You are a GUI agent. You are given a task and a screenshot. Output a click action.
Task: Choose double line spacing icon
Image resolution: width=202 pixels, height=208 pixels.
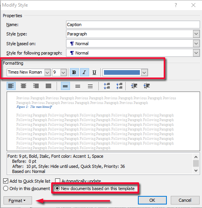tap(90, 86)
